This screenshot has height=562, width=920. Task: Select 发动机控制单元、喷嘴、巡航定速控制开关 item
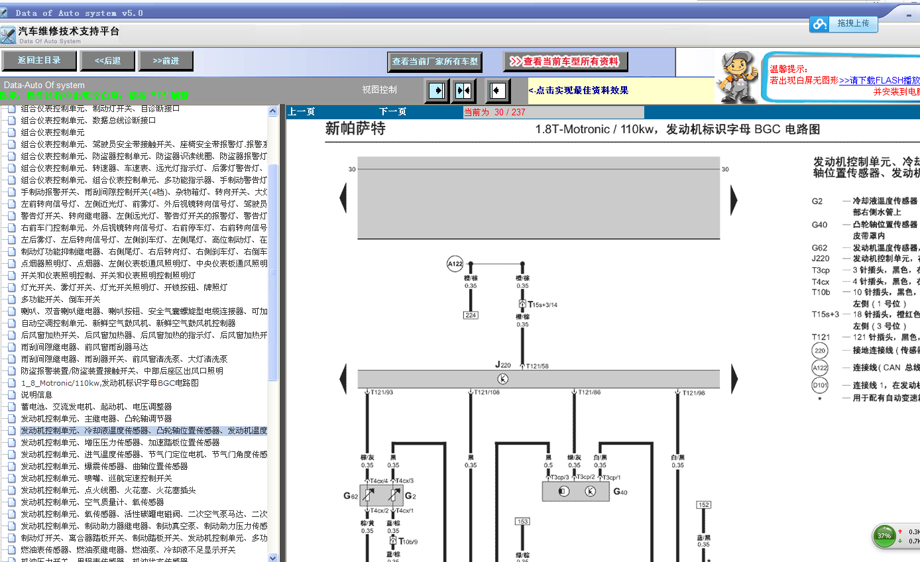(96, 478)
